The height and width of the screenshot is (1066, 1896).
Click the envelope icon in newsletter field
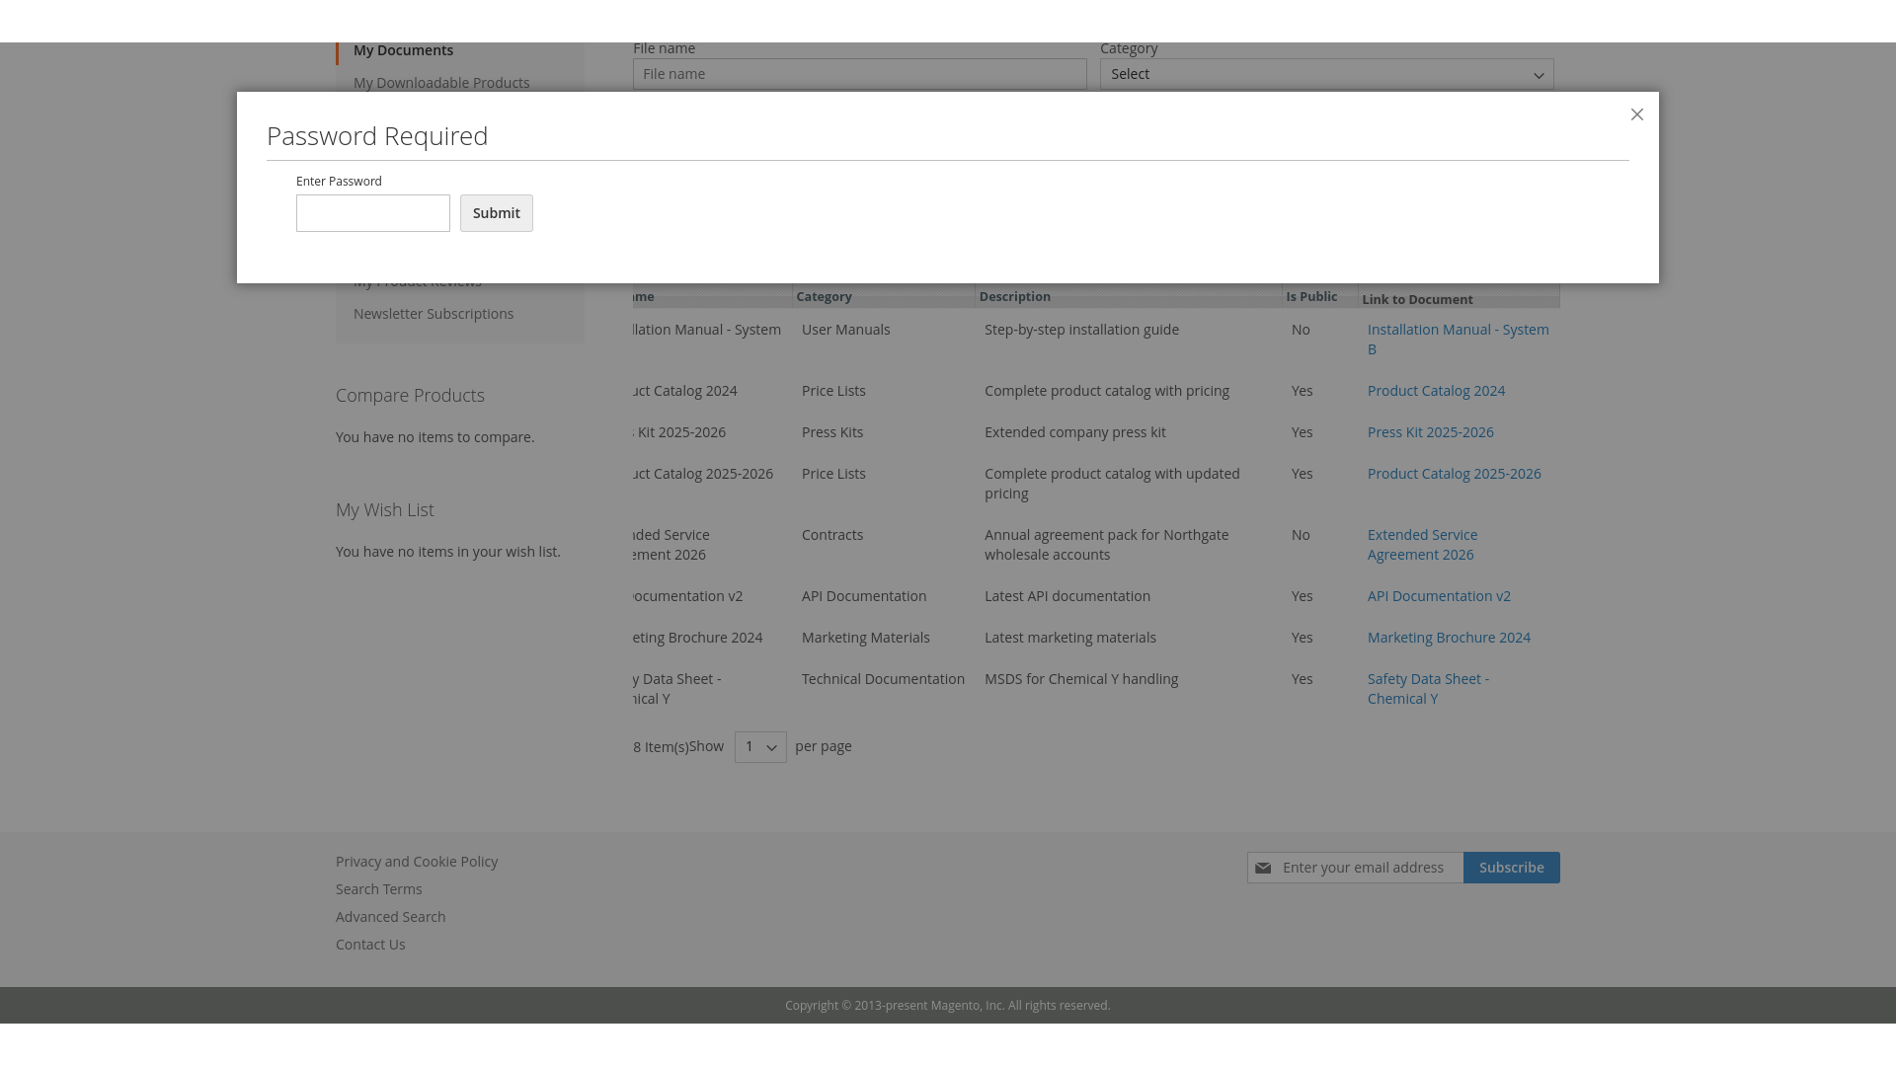click(1263, 868)
